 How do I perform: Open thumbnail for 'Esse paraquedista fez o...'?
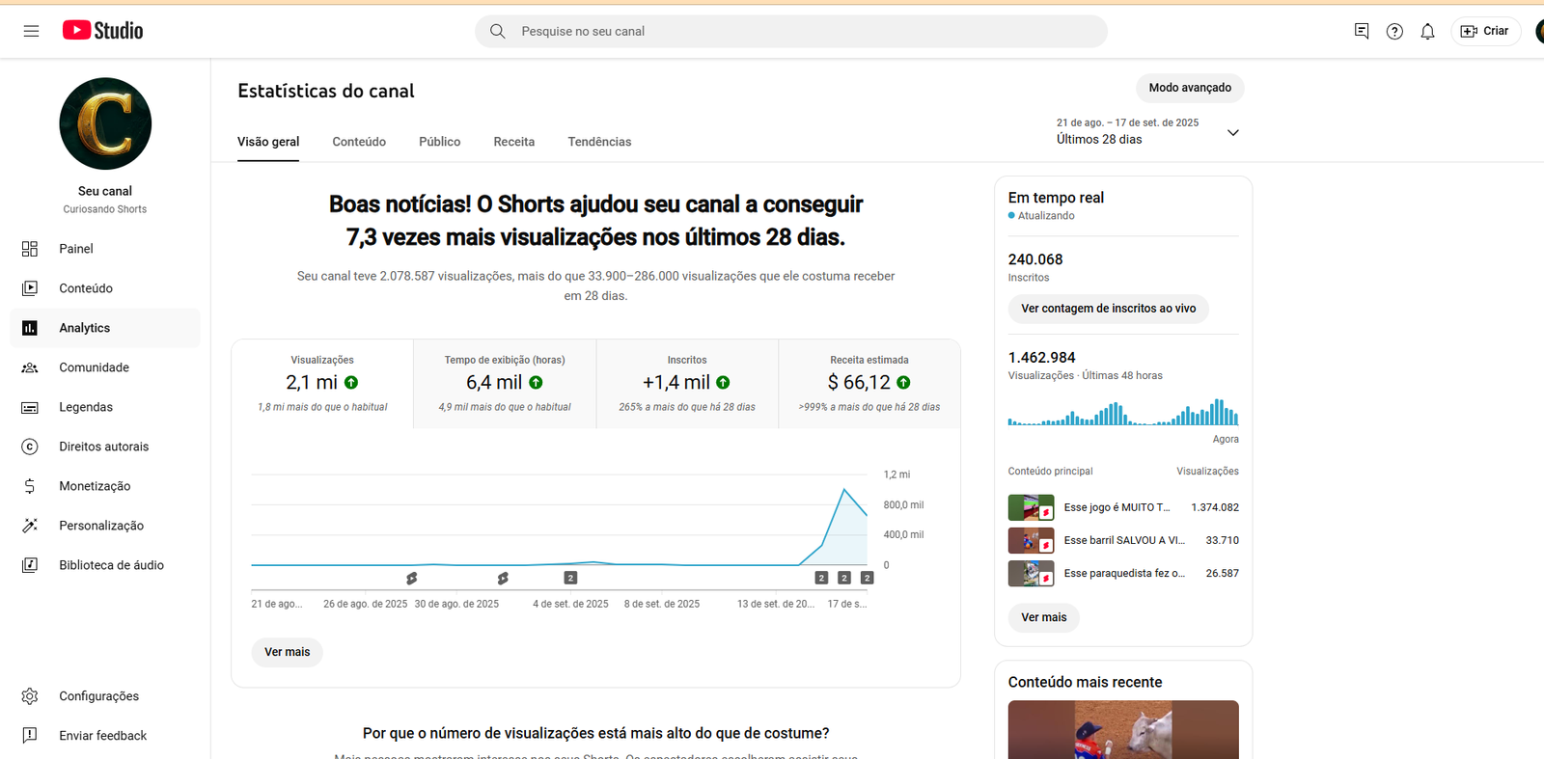(x=1031, y=573)
